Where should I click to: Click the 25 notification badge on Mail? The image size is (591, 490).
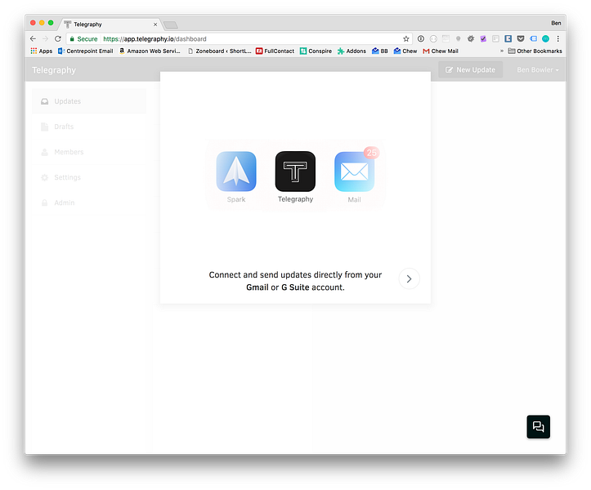pos(372,153)
